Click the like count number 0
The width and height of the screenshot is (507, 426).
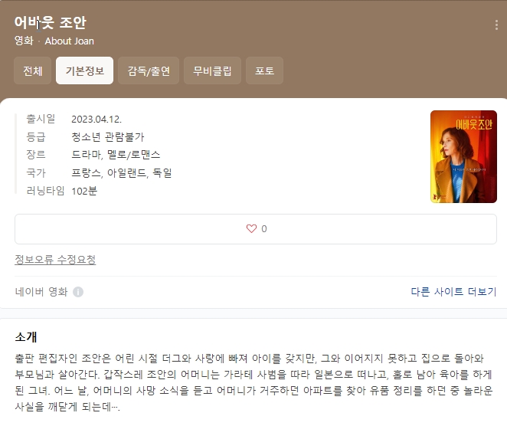[x=264, y=229]
